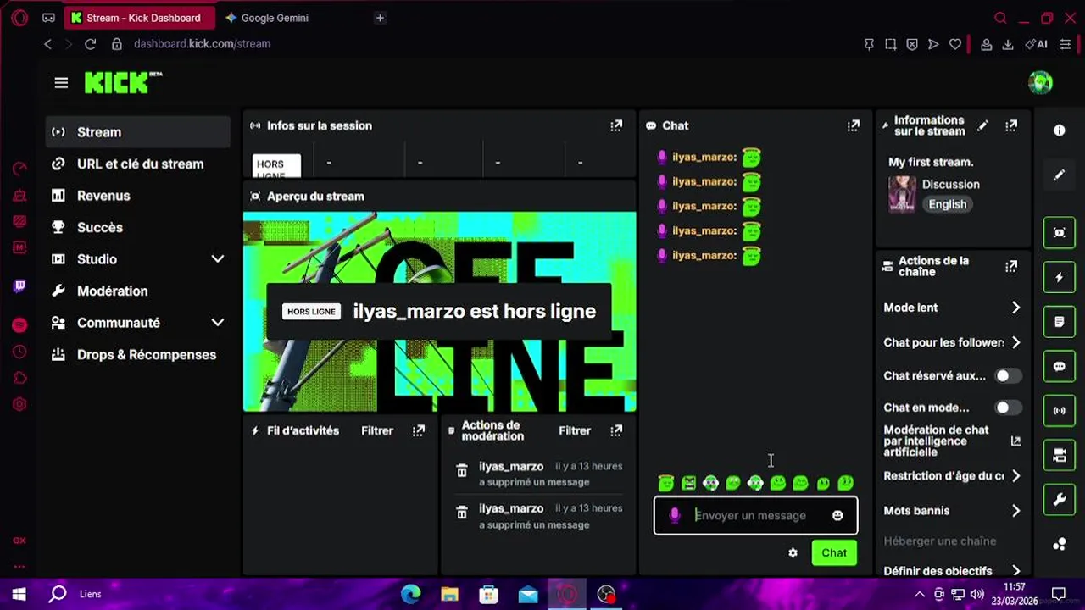
Task: Pop out Actions de la chaîne panel
Action: [x=1011, y=266]
